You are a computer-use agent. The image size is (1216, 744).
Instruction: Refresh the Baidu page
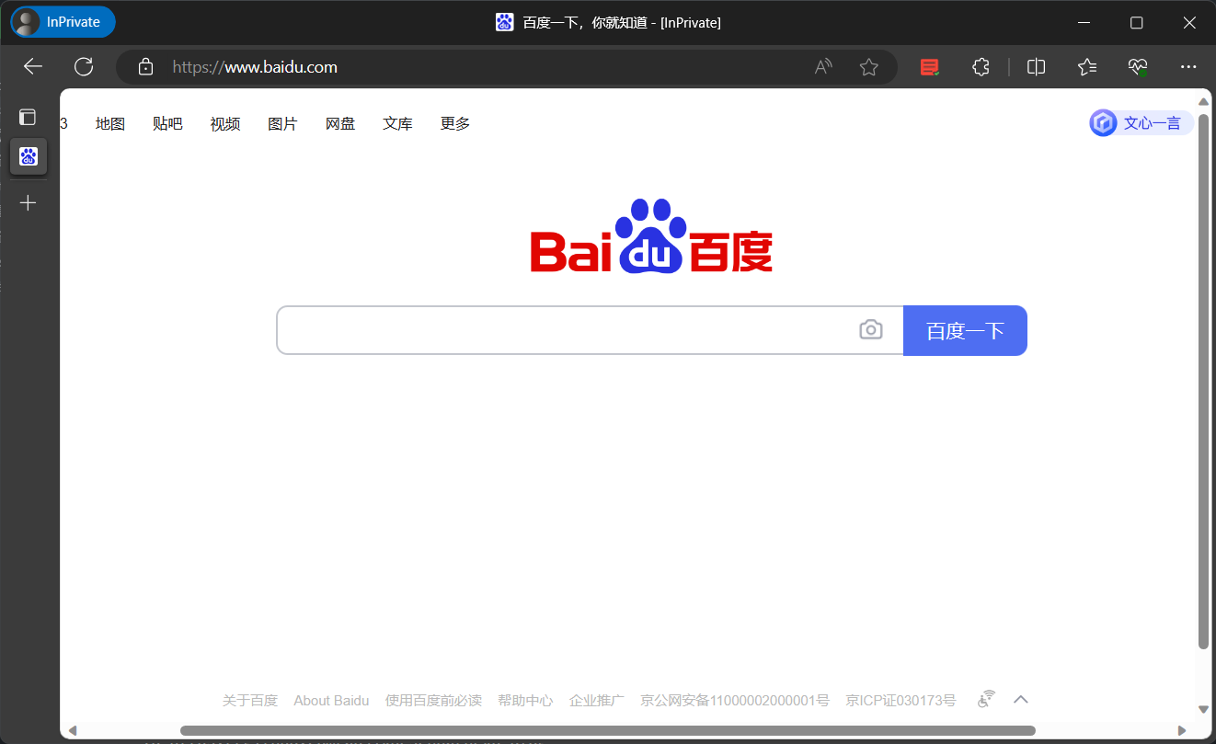(x=84, y=66)
